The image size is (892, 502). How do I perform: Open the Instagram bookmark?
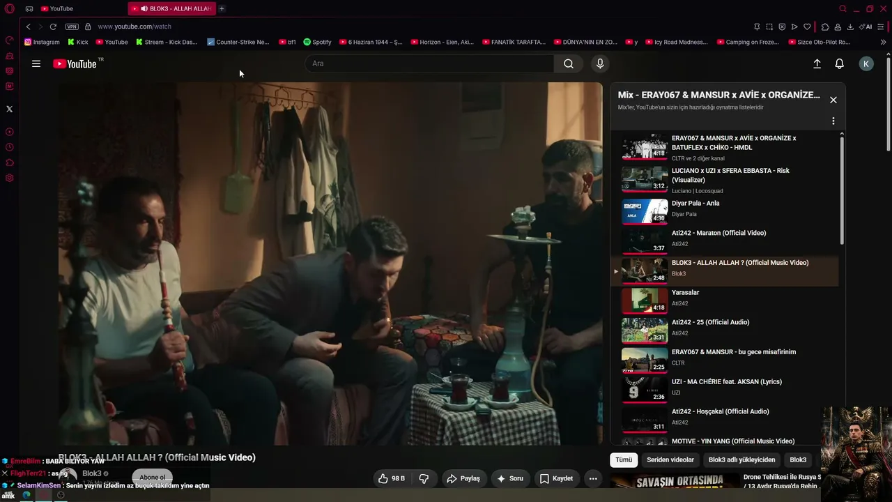click(42, 42)
